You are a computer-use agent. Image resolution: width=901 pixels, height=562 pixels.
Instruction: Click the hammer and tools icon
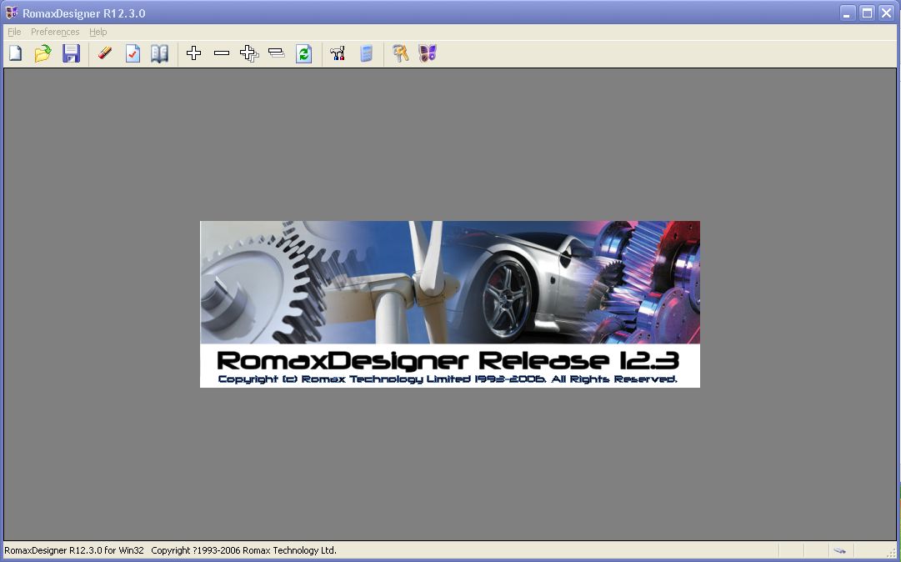338,54
